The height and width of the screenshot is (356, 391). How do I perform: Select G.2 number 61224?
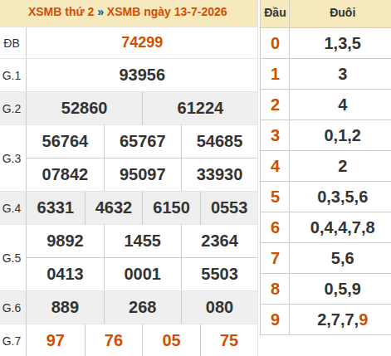(200, 108)
